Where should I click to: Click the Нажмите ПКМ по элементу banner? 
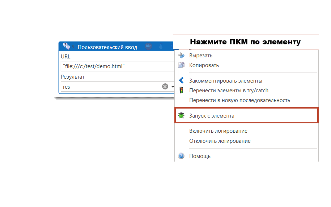pyautogui.click(x=246, y=42)
